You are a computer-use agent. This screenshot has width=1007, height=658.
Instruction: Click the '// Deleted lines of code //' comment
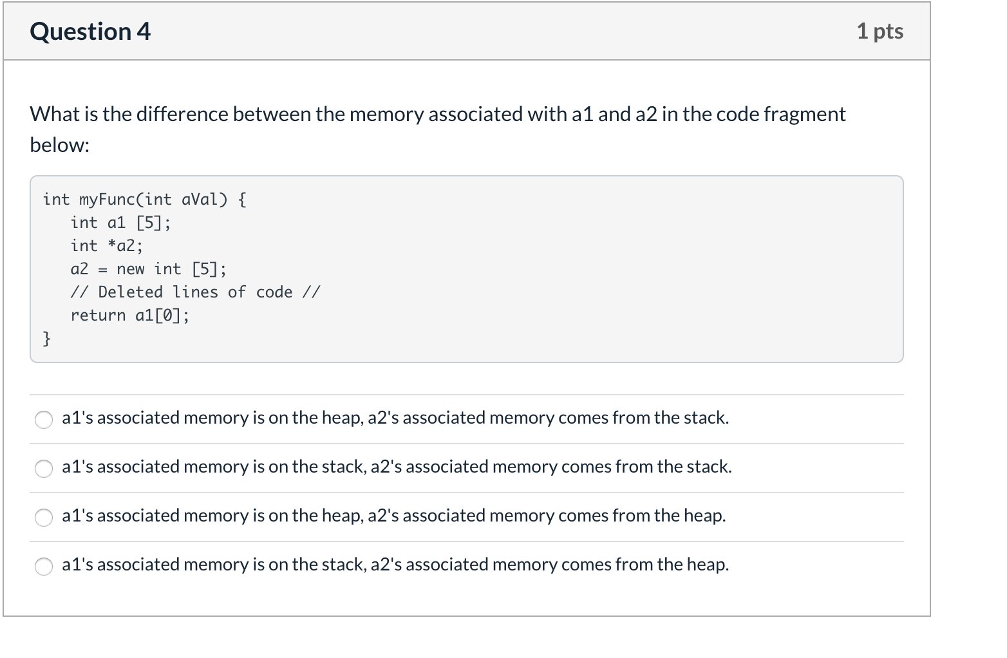click(x=195, y=292)
